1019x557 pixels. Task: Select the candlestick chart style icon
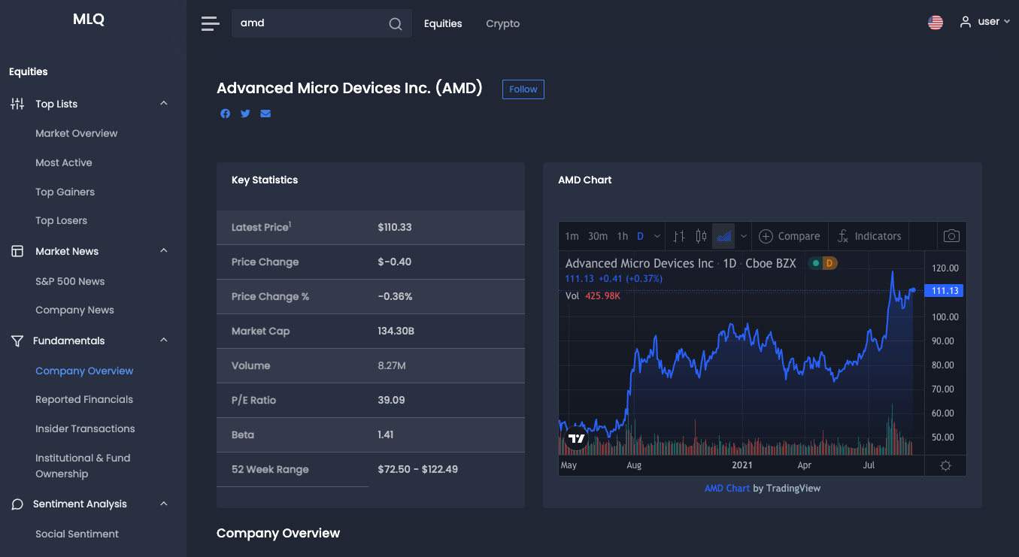(701, 236)
